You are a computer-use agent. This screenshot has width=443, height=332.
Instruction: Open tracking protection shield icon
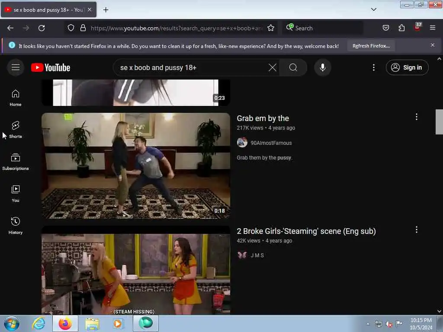click(71, 28)
